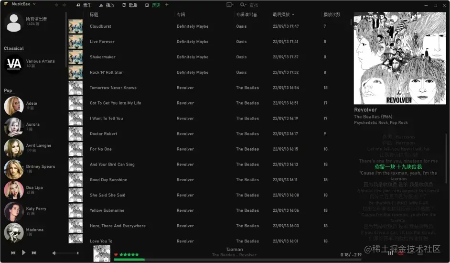Click the large Revolver album artwork
Screen dimensions: 450x263
pyautogui.click(x=400, y=58)
